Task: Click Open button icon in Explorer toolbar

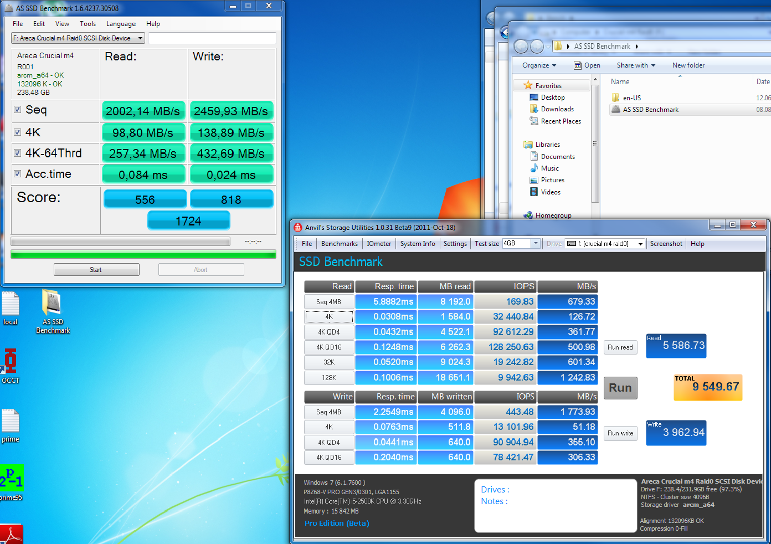Action: click(578, 65)
